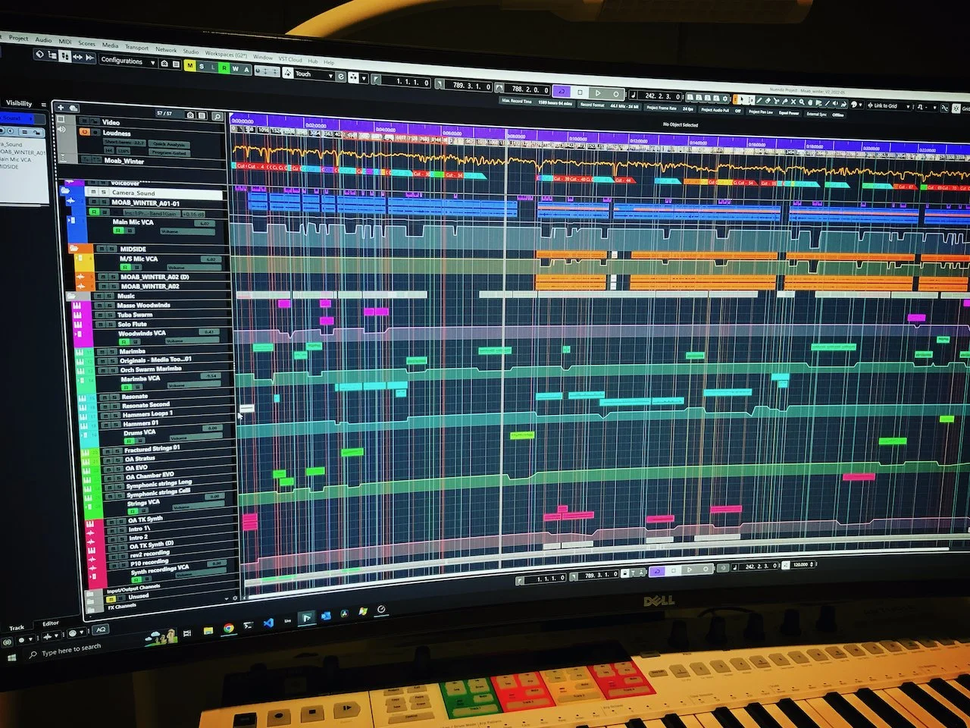Select the Split scissors tool
Viewport: 970px width, 728px height.
click(778, 100)
